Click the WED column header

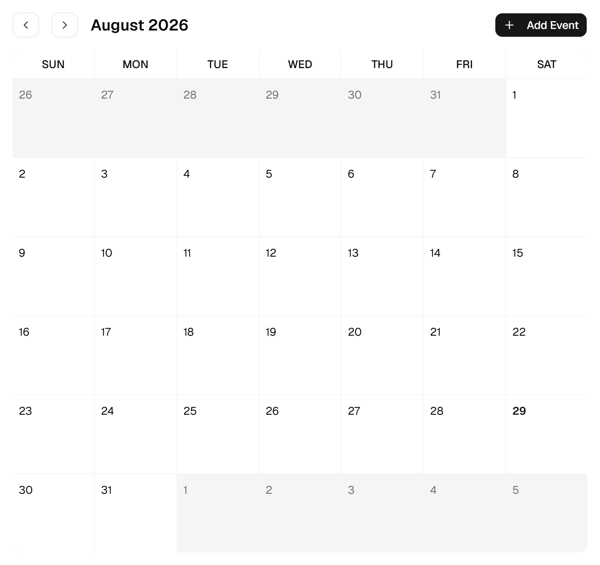(300, 64)
